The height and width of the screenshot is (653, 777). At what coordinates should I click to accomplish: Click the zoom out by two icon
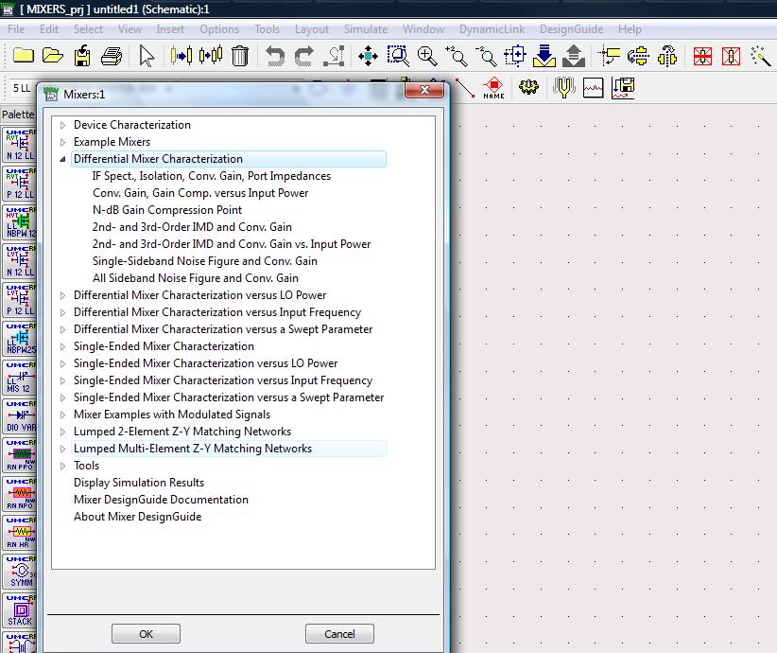click(x=486, y=56)
